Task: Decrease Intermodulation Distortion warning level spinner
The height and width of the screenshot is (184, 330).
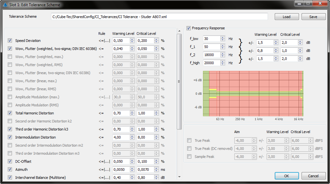Action: click(x=132, y=139)
